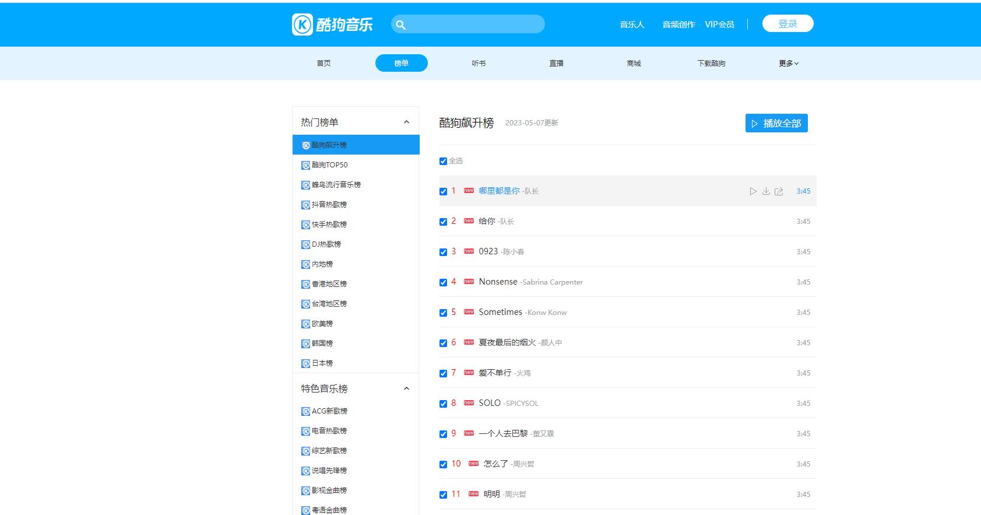The image size is (981, 515).
Task: Open song title Sometimes
Action: tap(500, 312)
